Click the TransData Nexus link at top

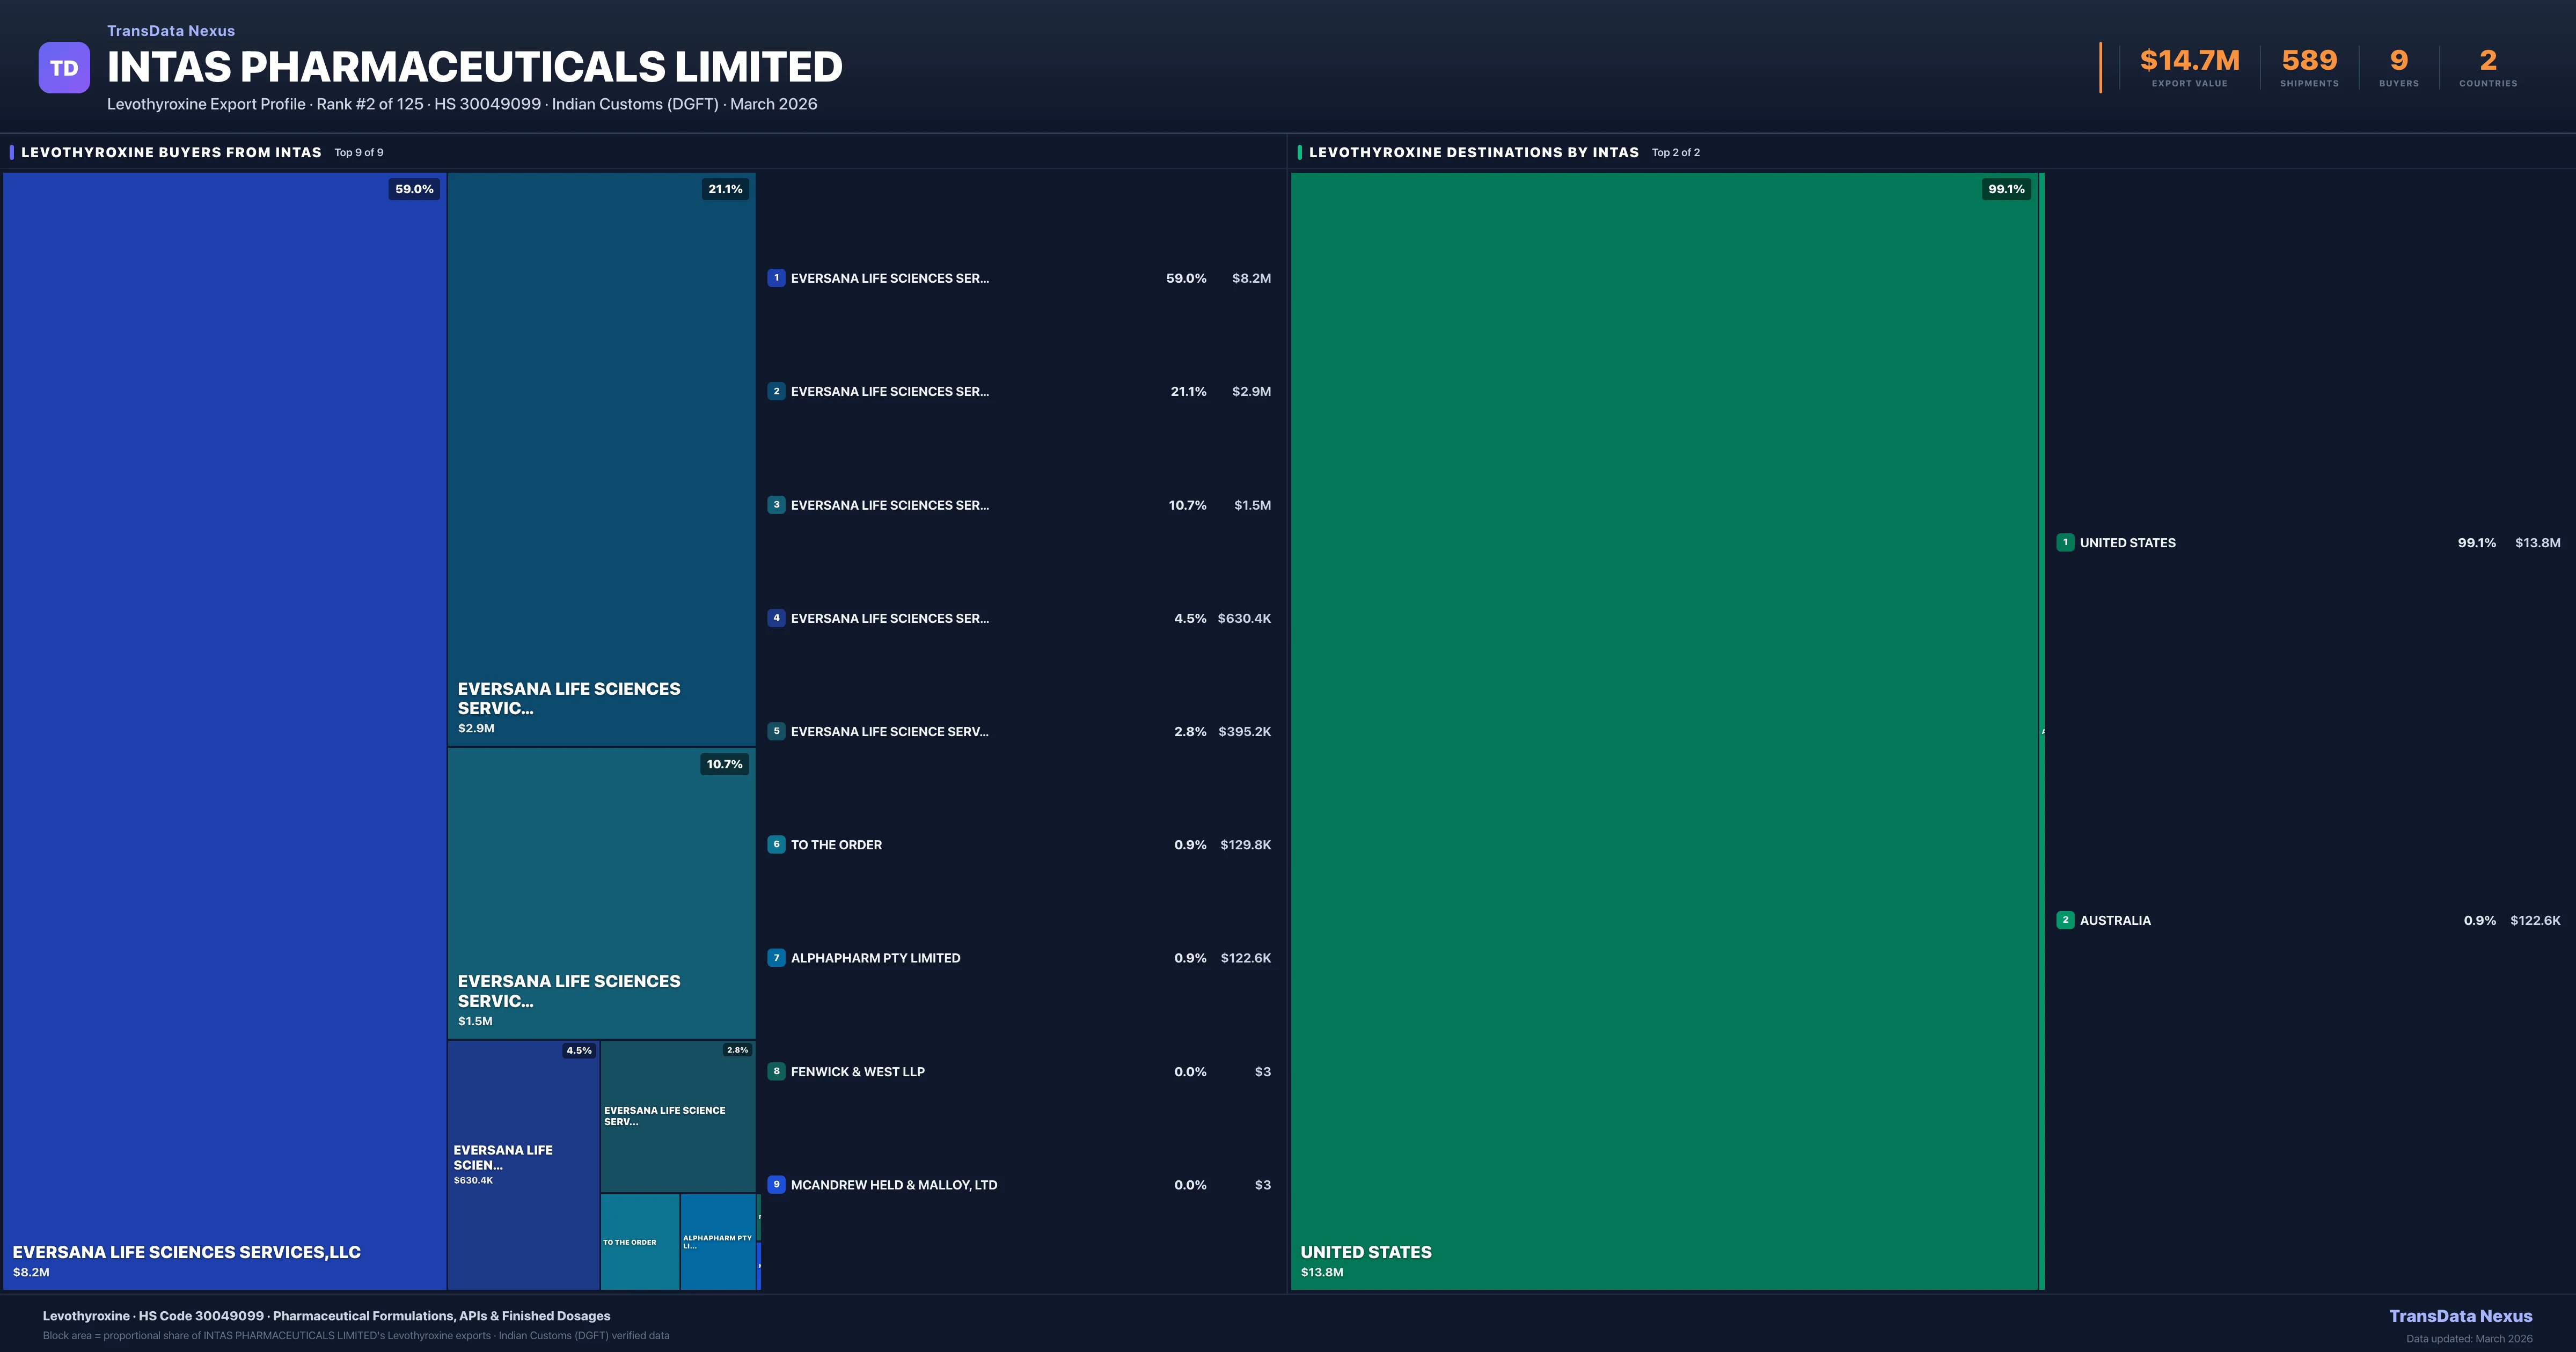click(171, 31)
